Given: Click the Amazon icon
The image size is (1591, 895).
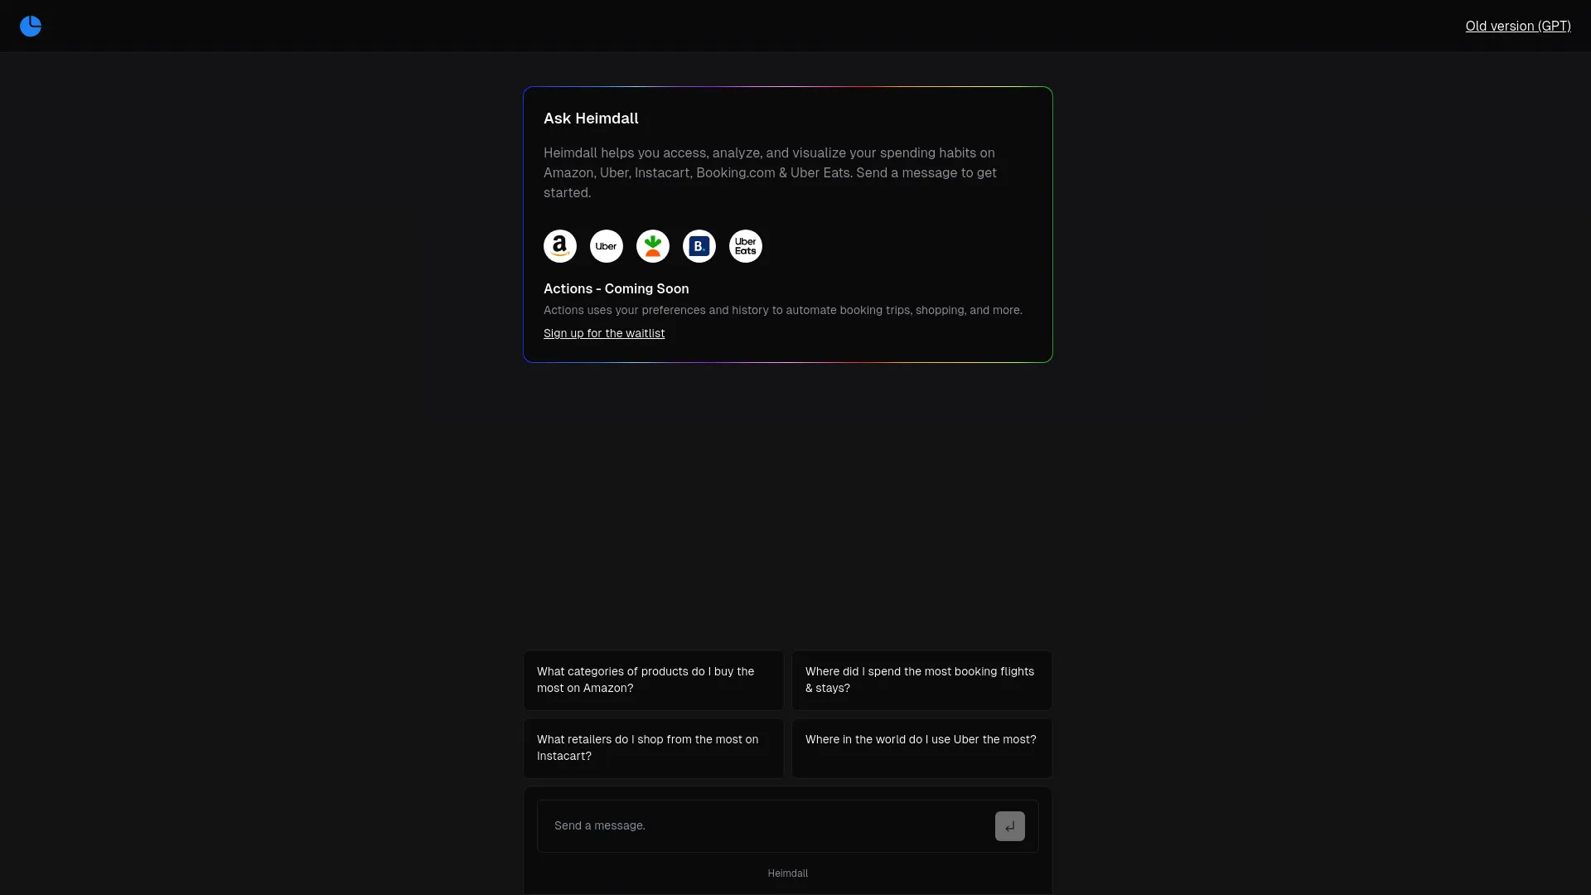Looking at the screenshot, I should tap(559, 244).
